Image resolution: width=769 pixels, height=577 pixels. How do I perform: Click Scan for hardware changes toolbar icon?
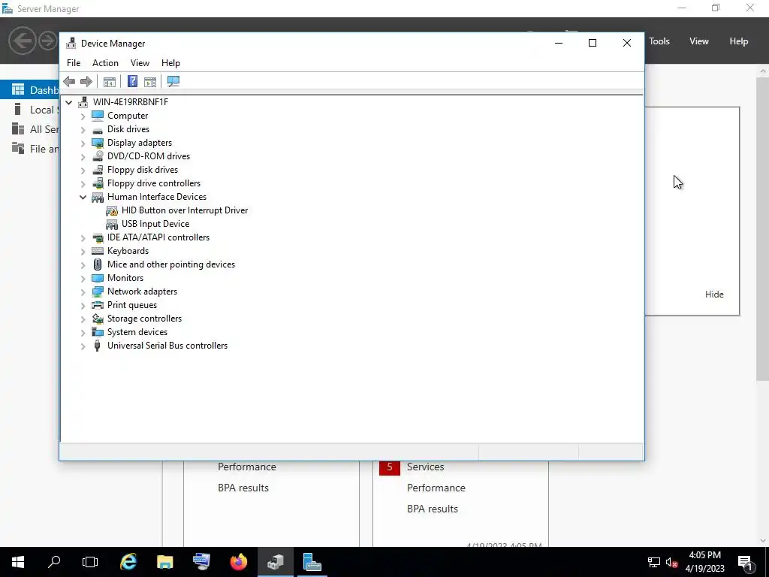[173, 81]
